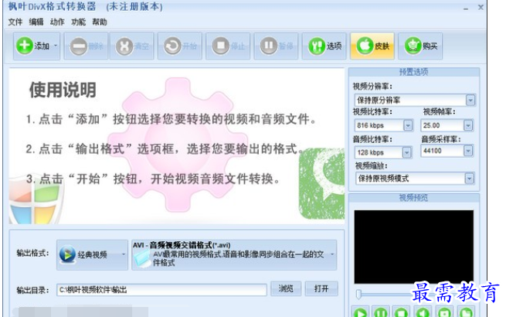Click the 购买 (Buy) toolbar button

click(420, 46)
